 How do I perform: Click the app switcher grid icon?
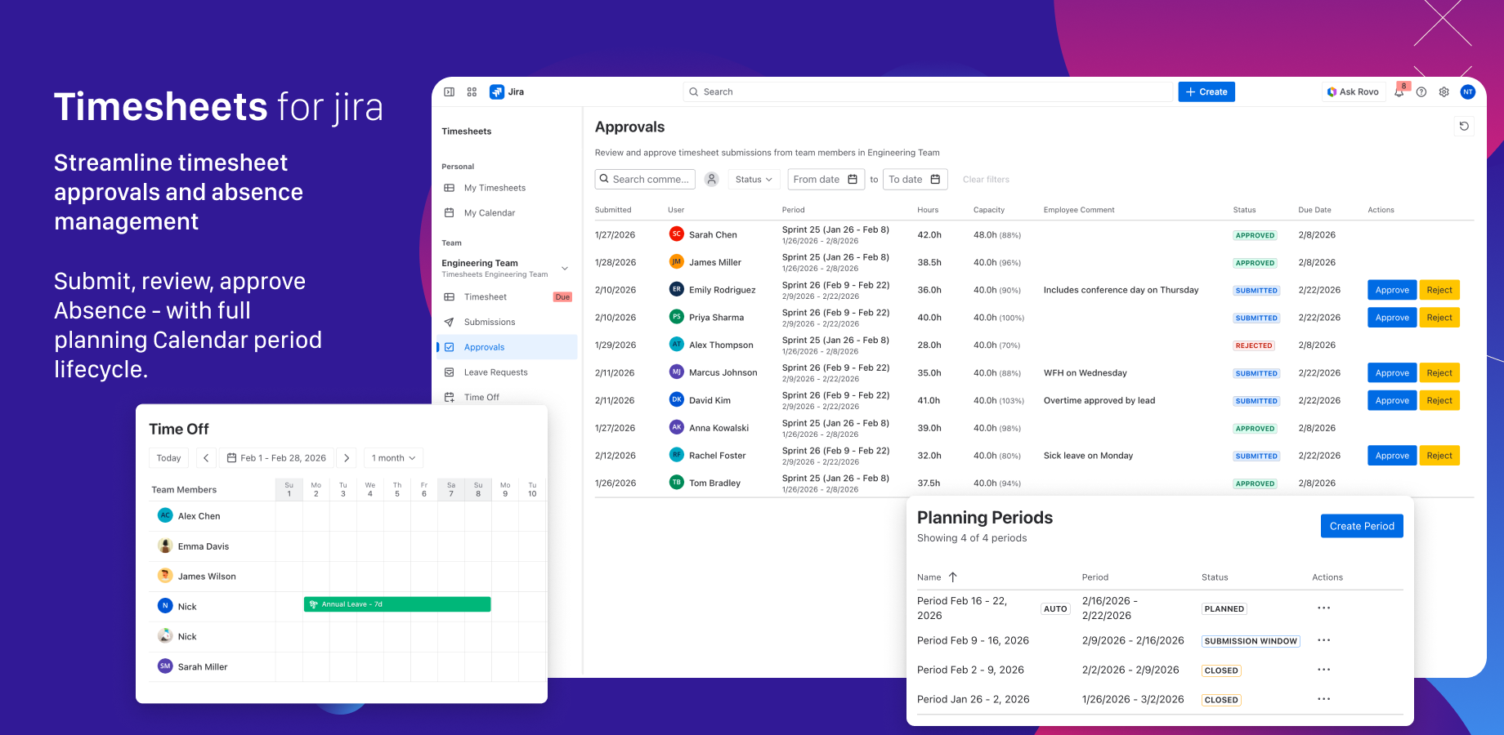click(x=472, y=91)
